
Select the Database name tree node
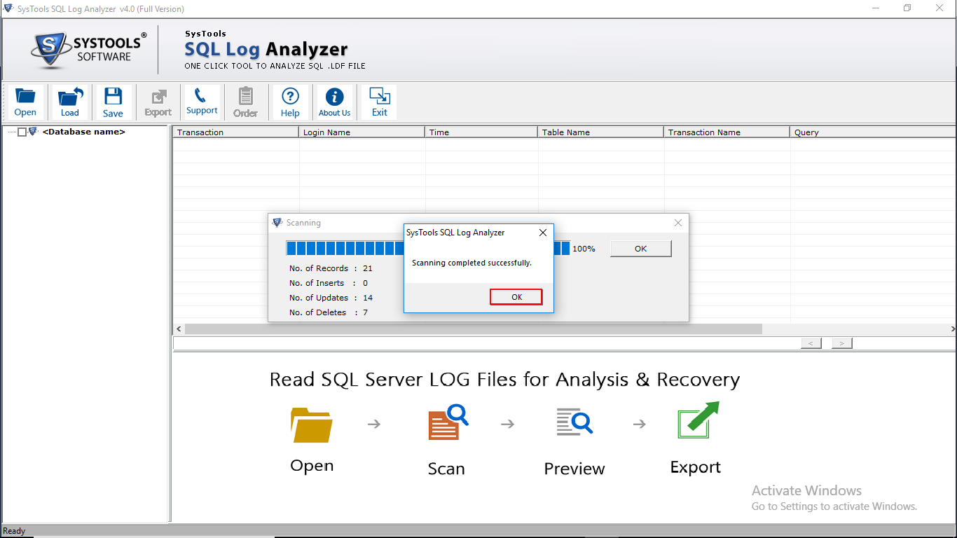84,132
